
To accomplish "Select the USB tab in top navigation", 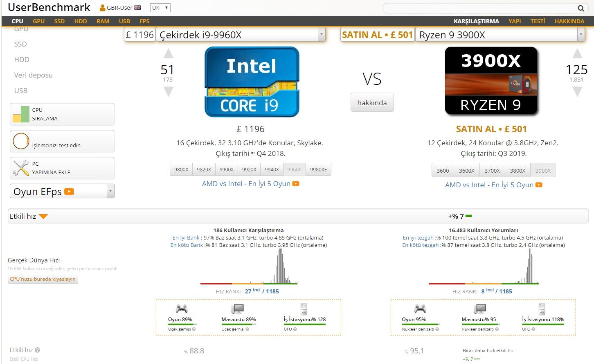I will pos(124,21).
